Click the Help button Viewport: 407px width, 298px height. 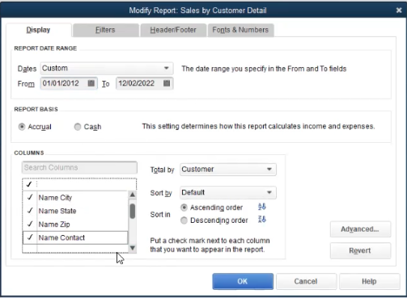369,281
